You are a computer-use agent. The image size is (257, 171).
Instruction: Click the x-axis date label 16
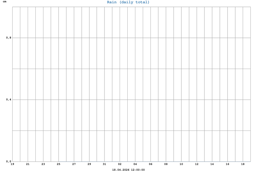(x=228, y=164)
